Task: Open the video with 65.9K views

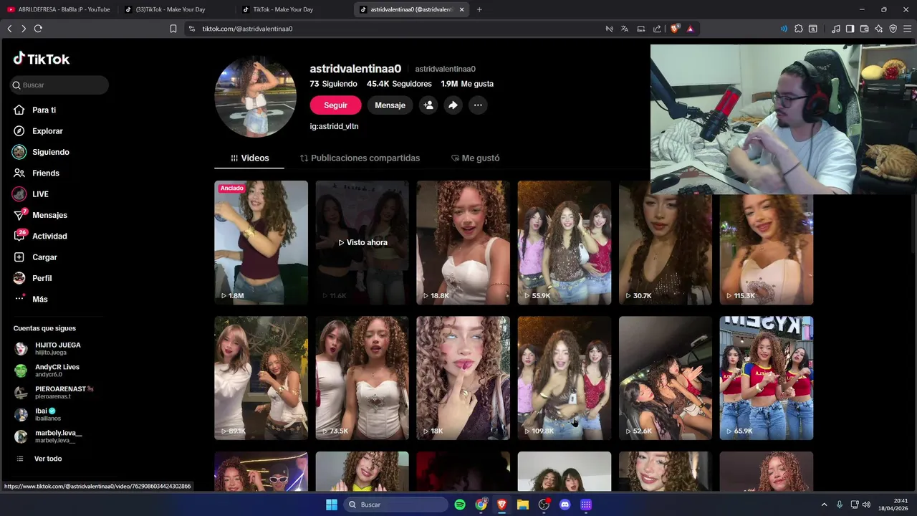Action: (x=767, y=378)
